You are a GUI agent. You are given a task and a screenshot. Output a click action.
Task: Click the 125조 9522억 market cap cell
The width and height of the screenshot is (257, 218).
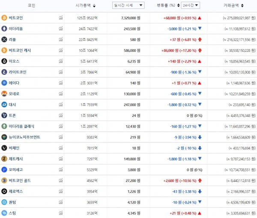click(87, 18)
